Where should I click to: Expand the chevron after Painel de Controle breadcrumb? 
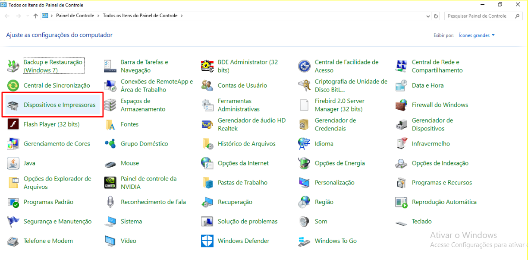(x=98, y=16)
